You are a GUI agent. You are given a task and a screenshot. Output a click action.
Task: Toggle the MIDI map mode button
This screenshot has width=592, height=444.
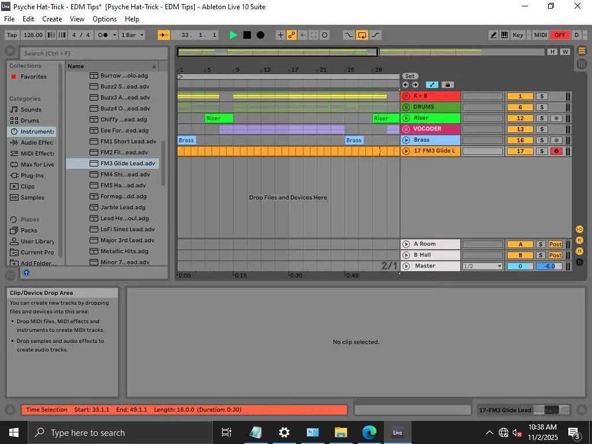pyautogui.click(x=540, y=35)
